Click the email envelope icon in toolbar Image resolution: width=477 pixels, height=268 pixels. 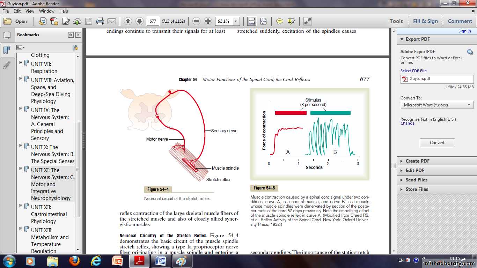coord(112,21)
